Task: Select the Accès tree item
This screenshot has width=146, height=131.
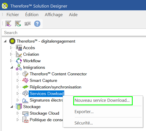Action: [29, 48]
